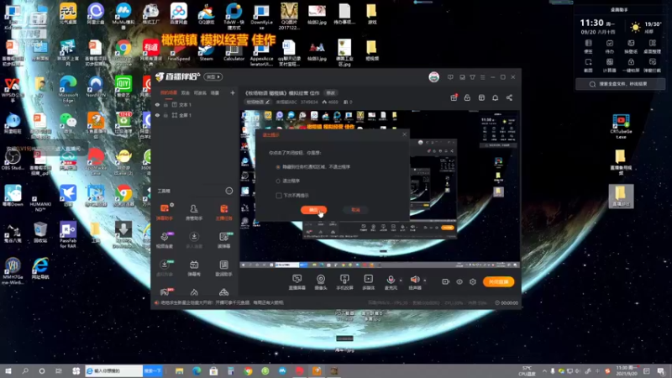
Task: Check the 下次不再提示 checkbox
Action: tap(279, 196)
